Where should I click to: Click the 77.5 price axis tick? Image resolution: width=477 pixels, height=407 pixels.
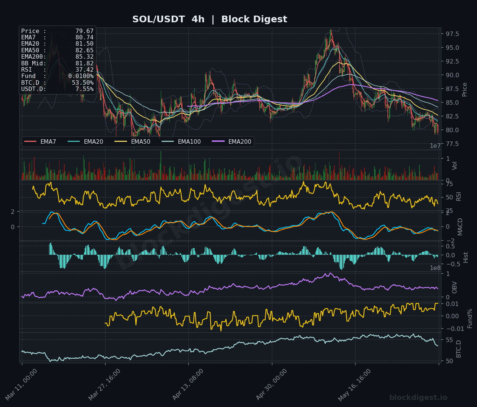[x=452, y=144]
